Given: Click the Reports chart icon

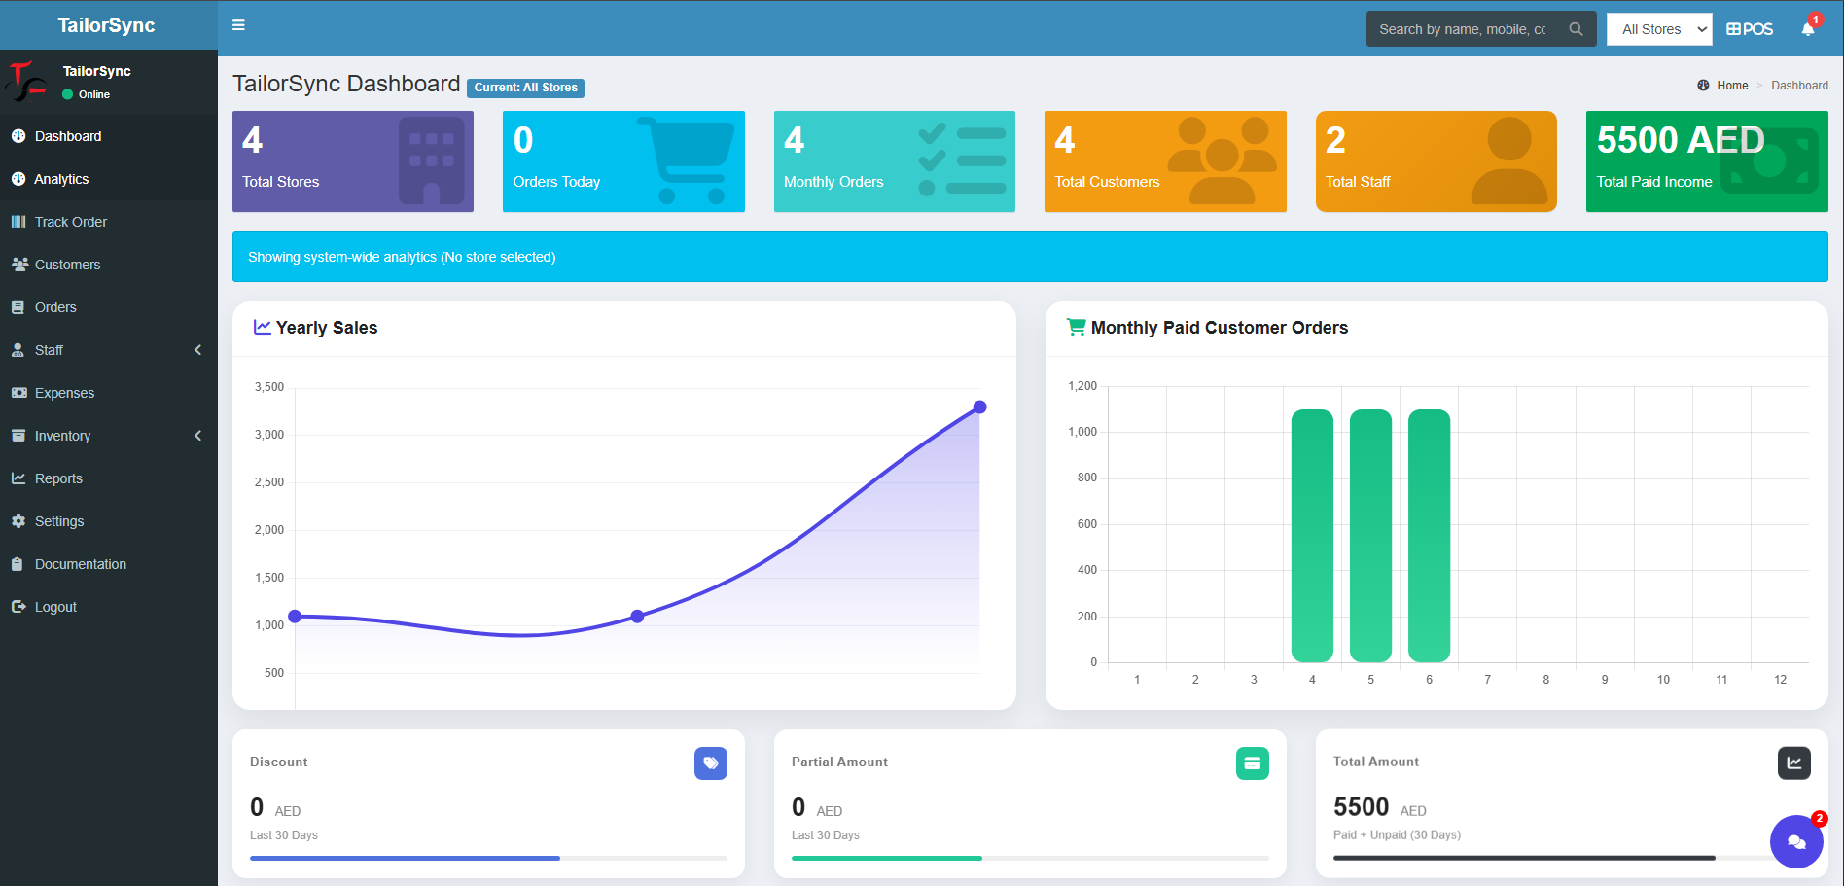Looking at the screenshot, I should pyautogui.click(x=18, y=478).
